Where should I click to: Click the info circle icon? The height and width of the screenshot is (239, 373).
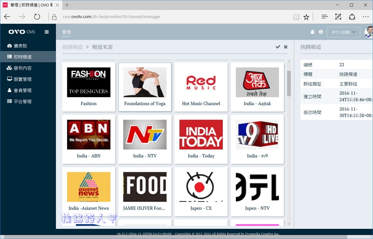coord(321,32)
